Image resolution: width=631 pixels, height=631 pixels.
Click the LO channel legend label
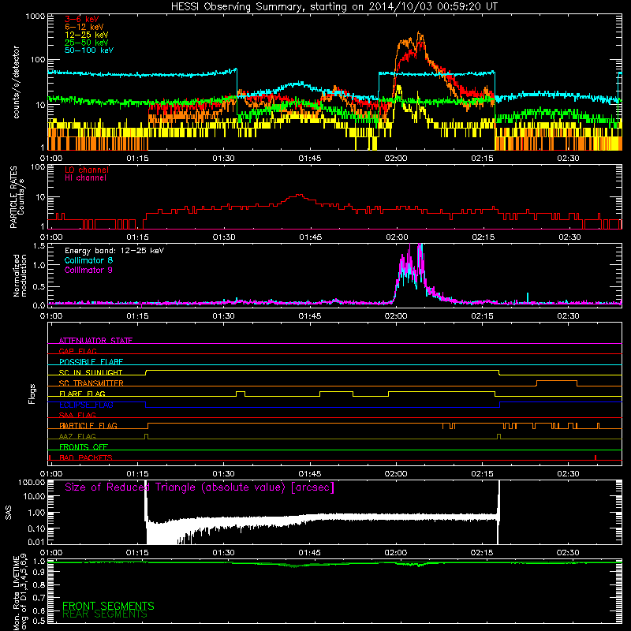pyautogui.click(x=87, y=170)
